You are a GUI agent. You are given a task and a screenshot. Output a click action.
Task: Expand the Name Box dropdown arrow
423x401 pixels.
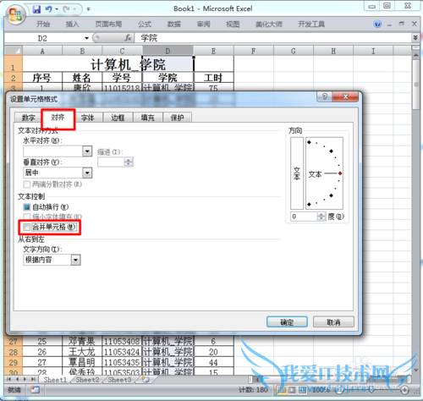(x=86, y=38)
